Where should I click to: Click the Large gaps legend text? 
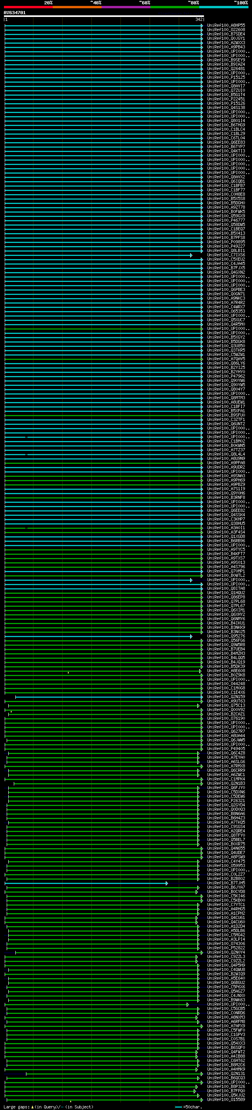tap(48, 1106)
